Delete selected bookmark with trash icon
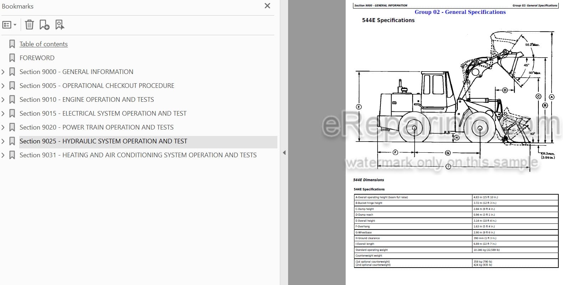 point(29,25)
